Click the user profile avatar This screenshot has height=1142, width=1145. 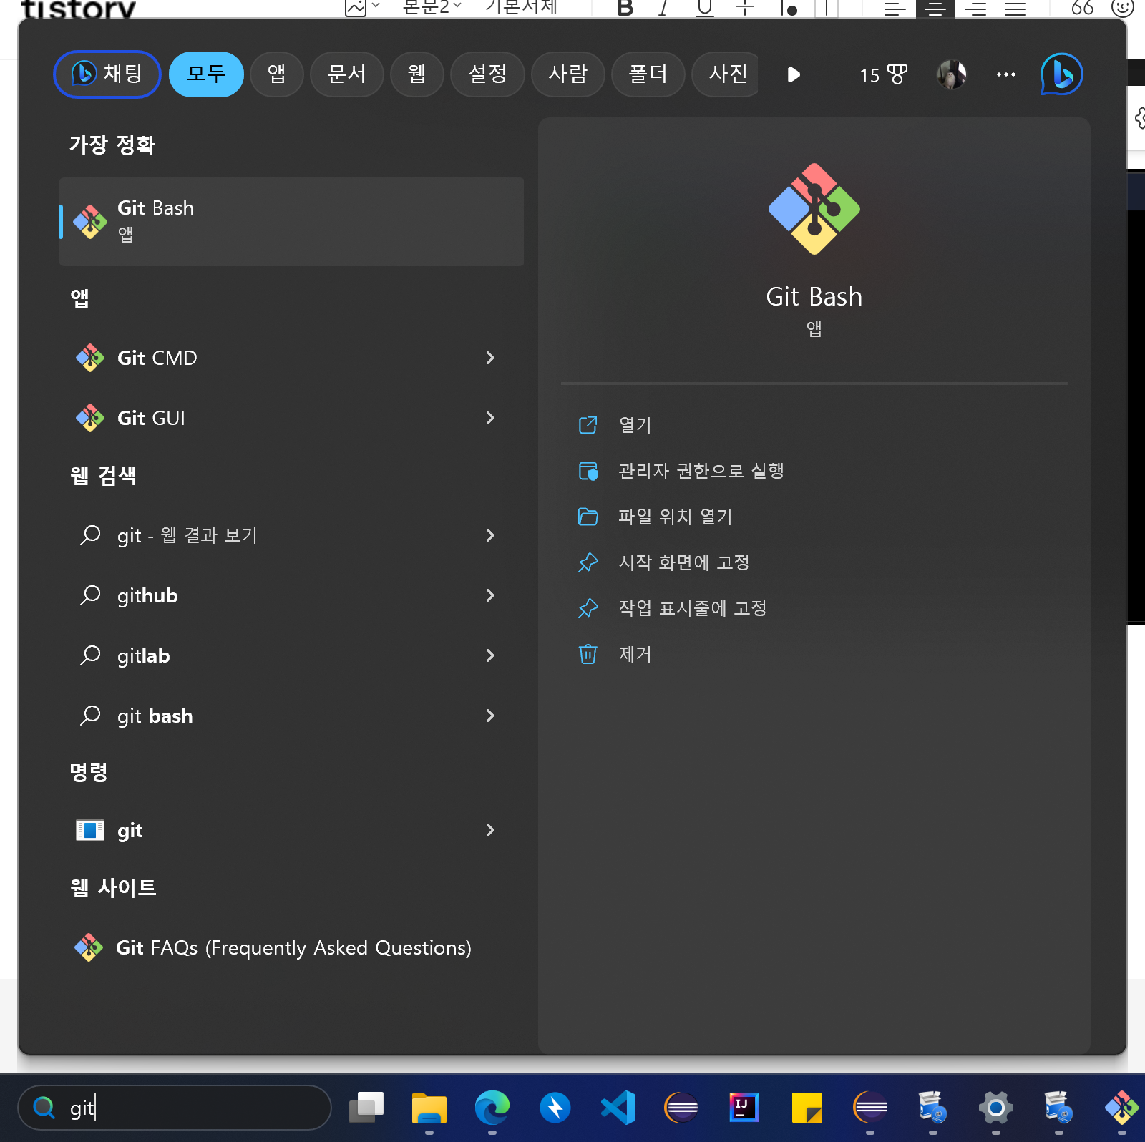tap(952, 74)
